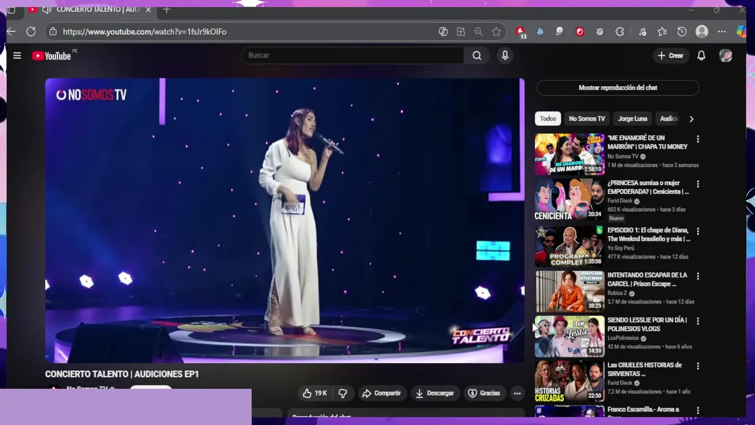Image resolution: width=755 pixels, height=425 pixels.
Task: Open a new browser tab
Action: [166, 9]
